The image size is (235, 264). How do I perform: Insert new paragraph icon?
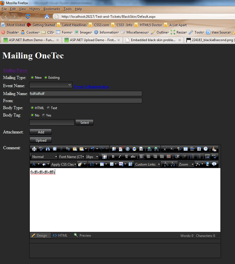tap(179, 149)
